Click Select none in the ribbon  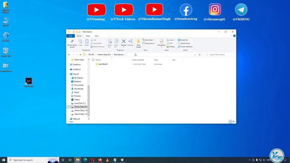pyautogui.click(x=184, y=43)
